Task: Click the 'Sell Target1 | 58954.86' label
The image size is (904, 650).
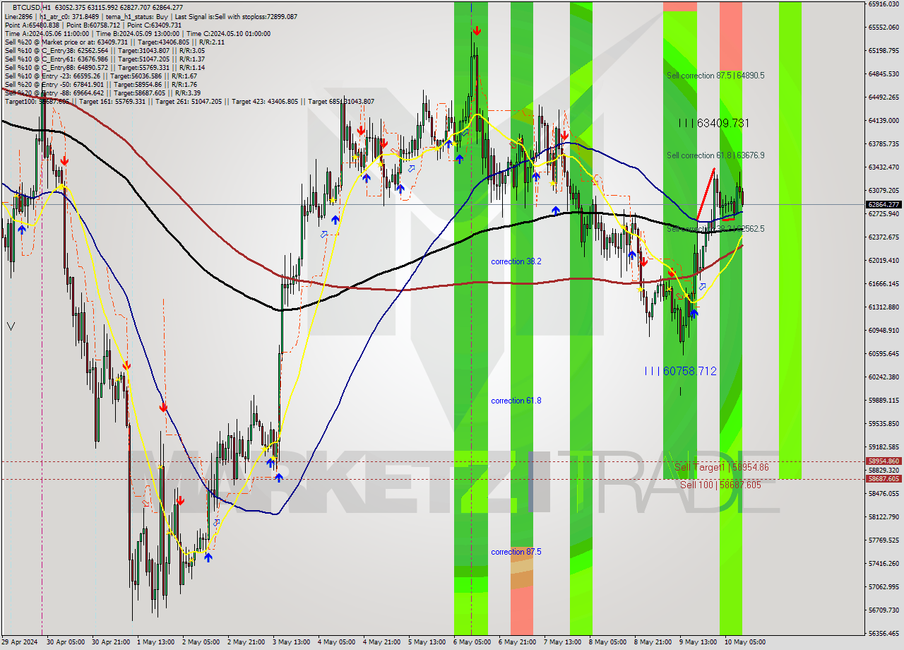Action: click(721, 468)
